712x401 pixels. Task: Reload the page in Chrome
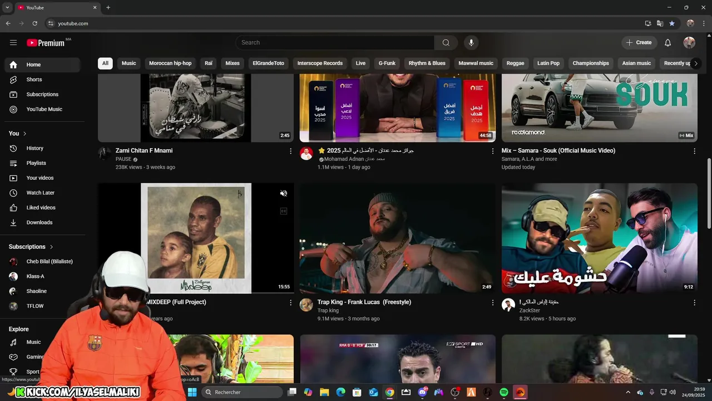(x=34, y=23)
